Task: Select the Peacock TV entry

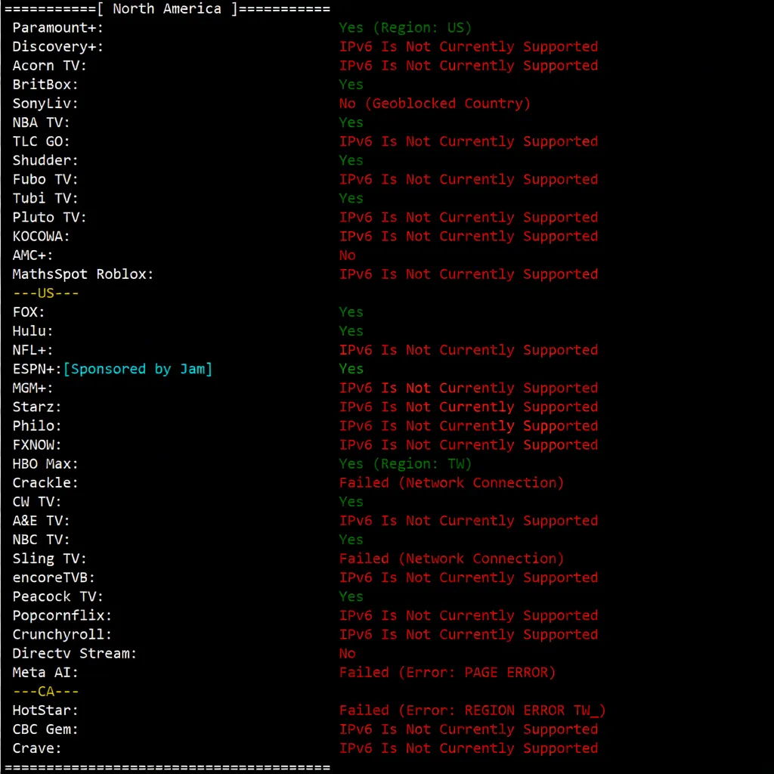Action: (x=57, y=596)
